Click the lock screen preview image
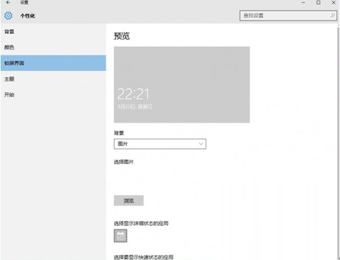This screenshot has width=340, height=260. click(181, 85)
